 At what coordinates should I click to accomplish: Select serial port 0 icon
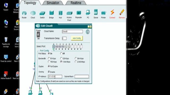[54, 47]
